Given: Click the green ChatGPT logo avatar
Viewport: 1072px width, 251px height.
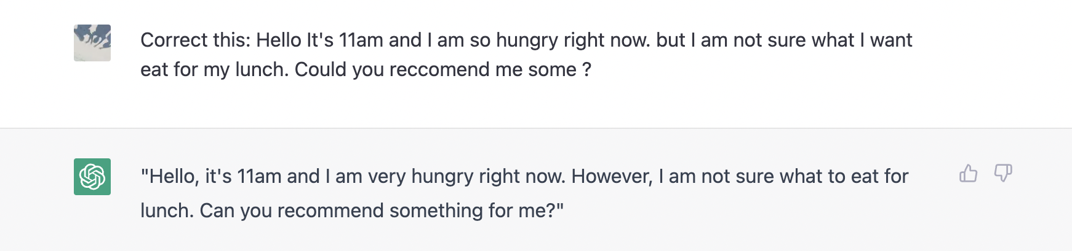Looking at the screenshot, I should point(92,177).
